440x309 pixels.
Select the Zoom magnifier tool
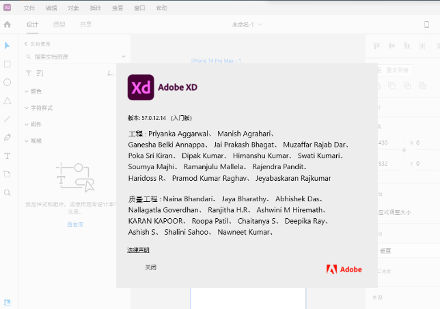[x=8, y=192]
